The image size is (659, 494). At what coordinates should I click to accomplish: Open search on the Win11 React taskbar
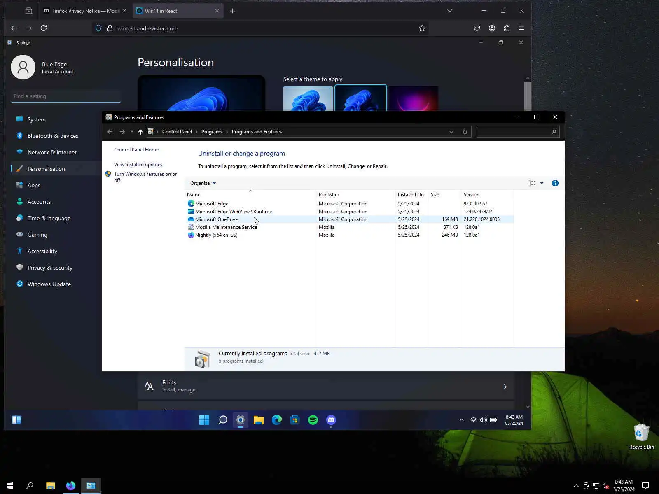coord(222,420)
